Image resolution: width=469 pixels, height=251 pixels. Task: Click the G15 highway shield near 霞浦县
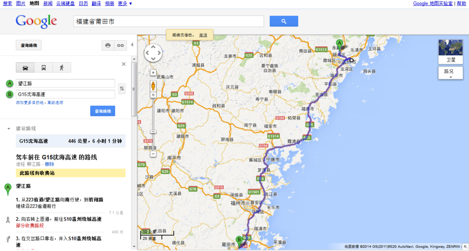click(x=306, y=138)
